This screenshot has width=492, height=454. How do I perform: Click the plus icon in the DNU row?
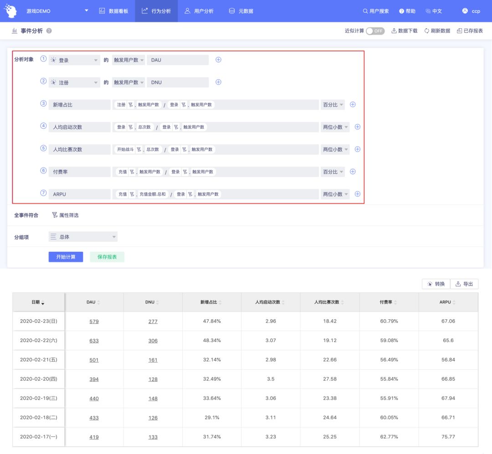pos(218,82)
